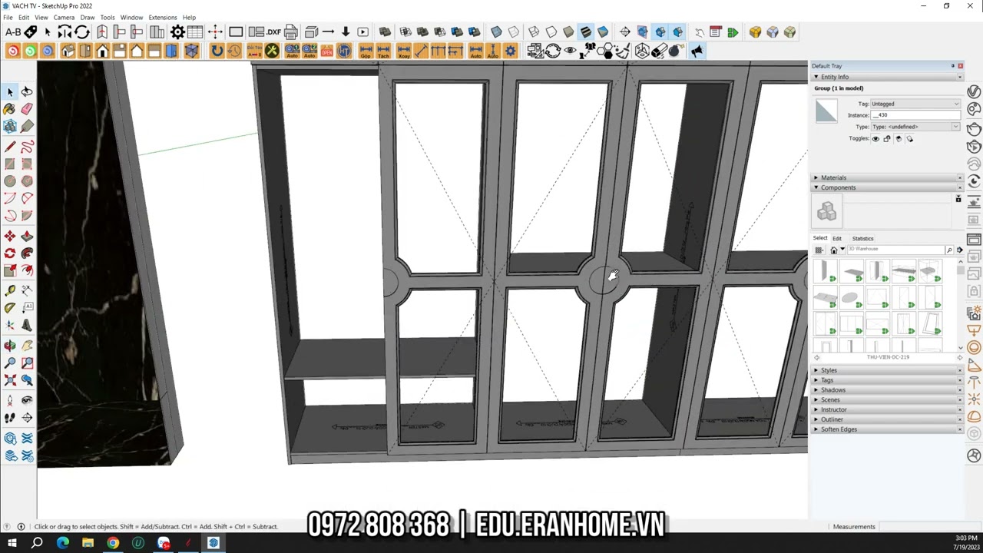This screenshot has width=983, height=553.
Task: Expand the Shadows panel
Action: 816,390
